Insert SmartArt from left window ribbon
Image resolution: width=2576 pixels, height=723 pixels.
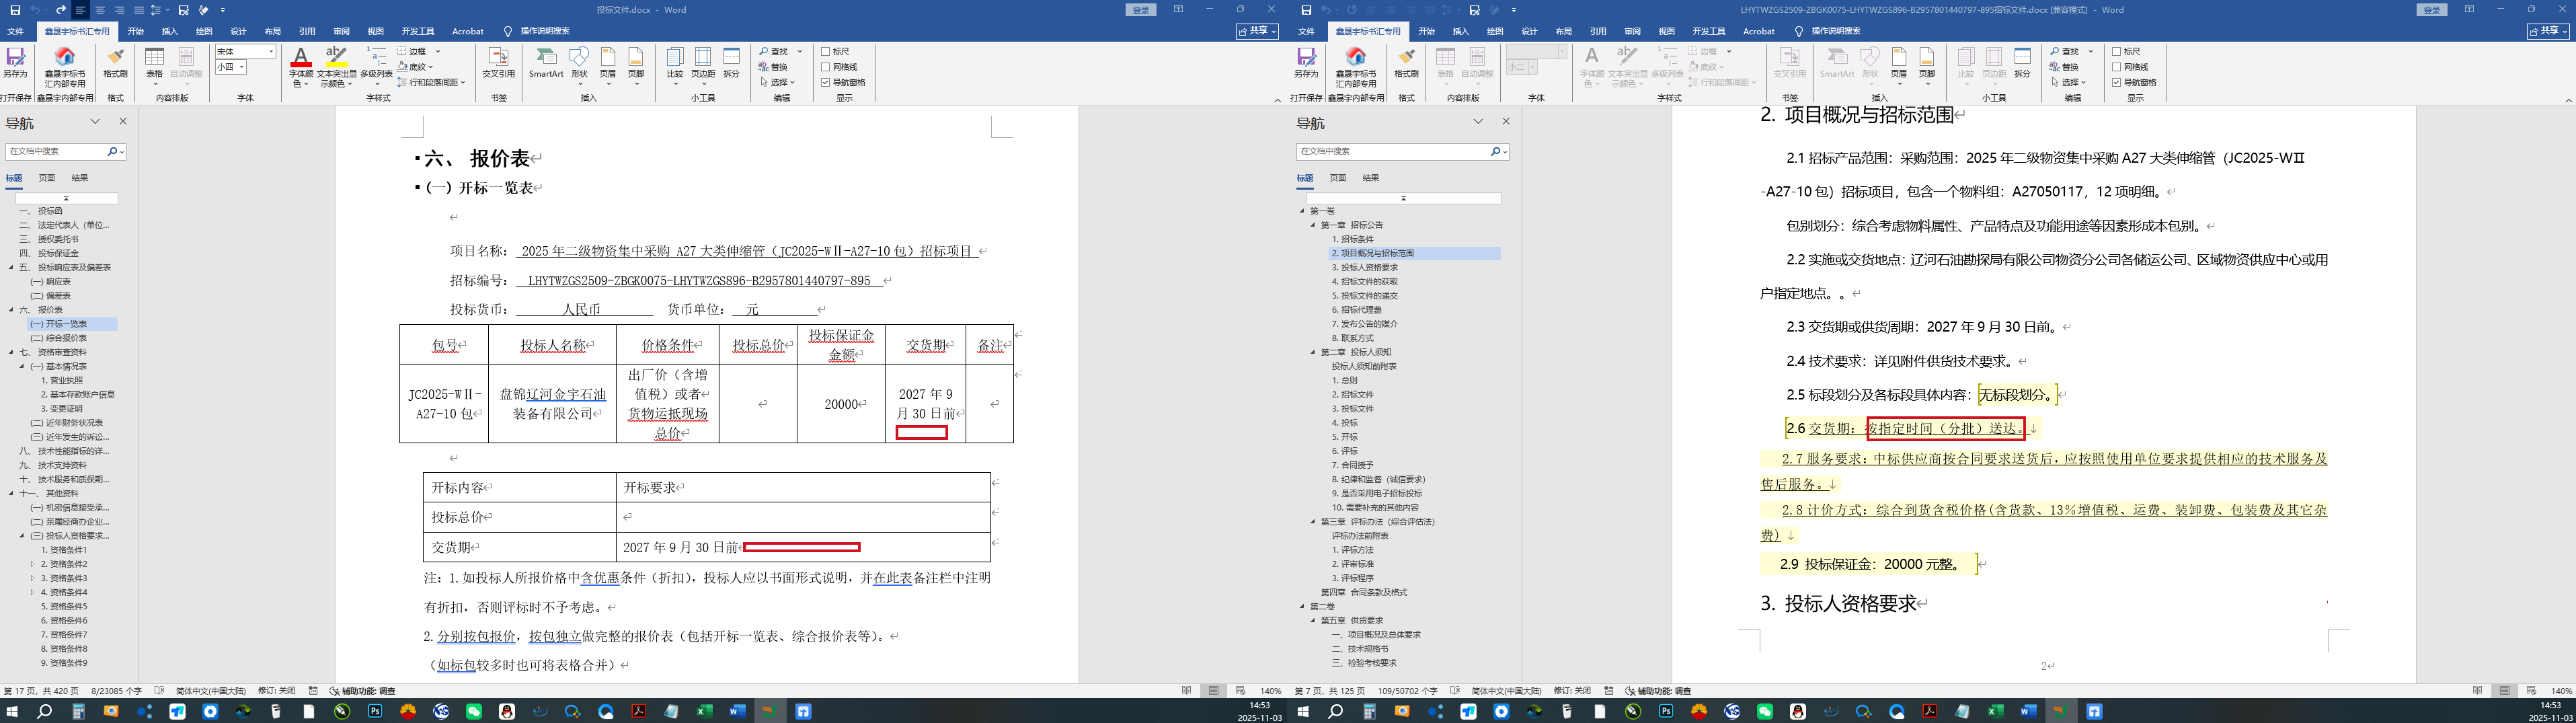[546, 63]
